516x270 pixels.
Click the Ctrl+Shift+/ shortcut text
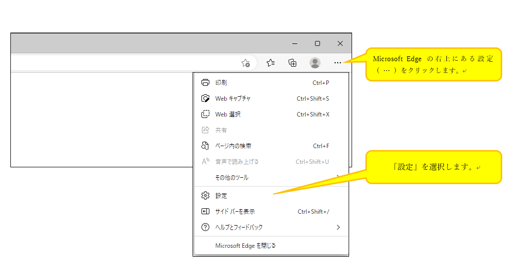(x=313, y=212)
